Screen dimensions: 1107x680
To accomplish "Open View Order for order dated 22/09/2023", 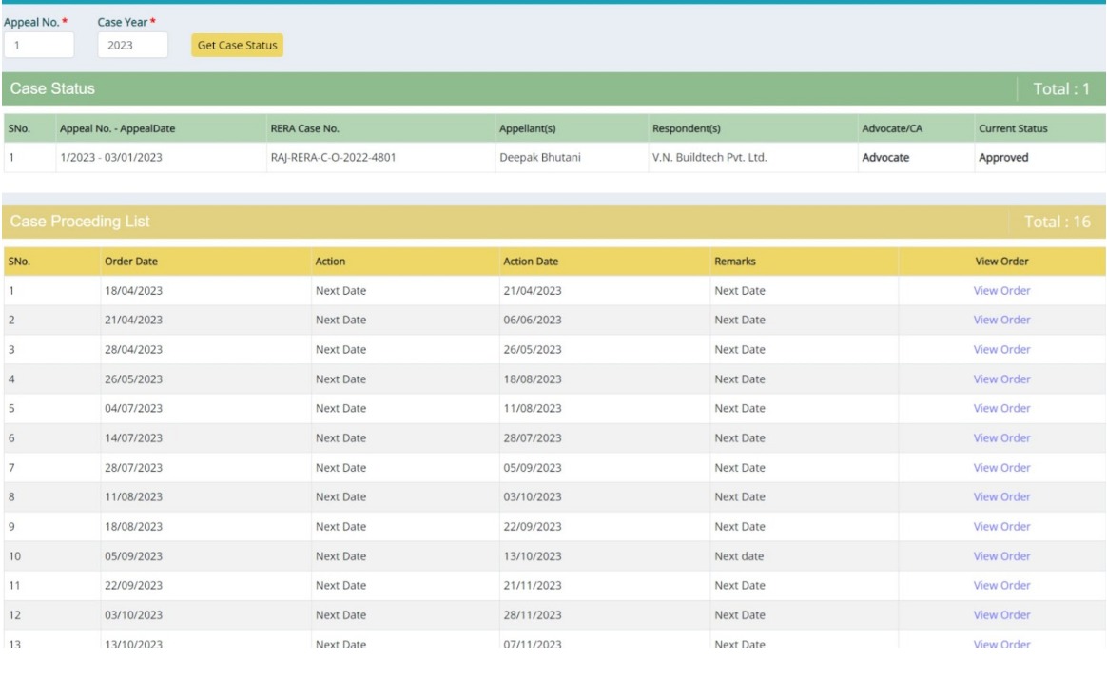I will click(x=1001, y=586).
